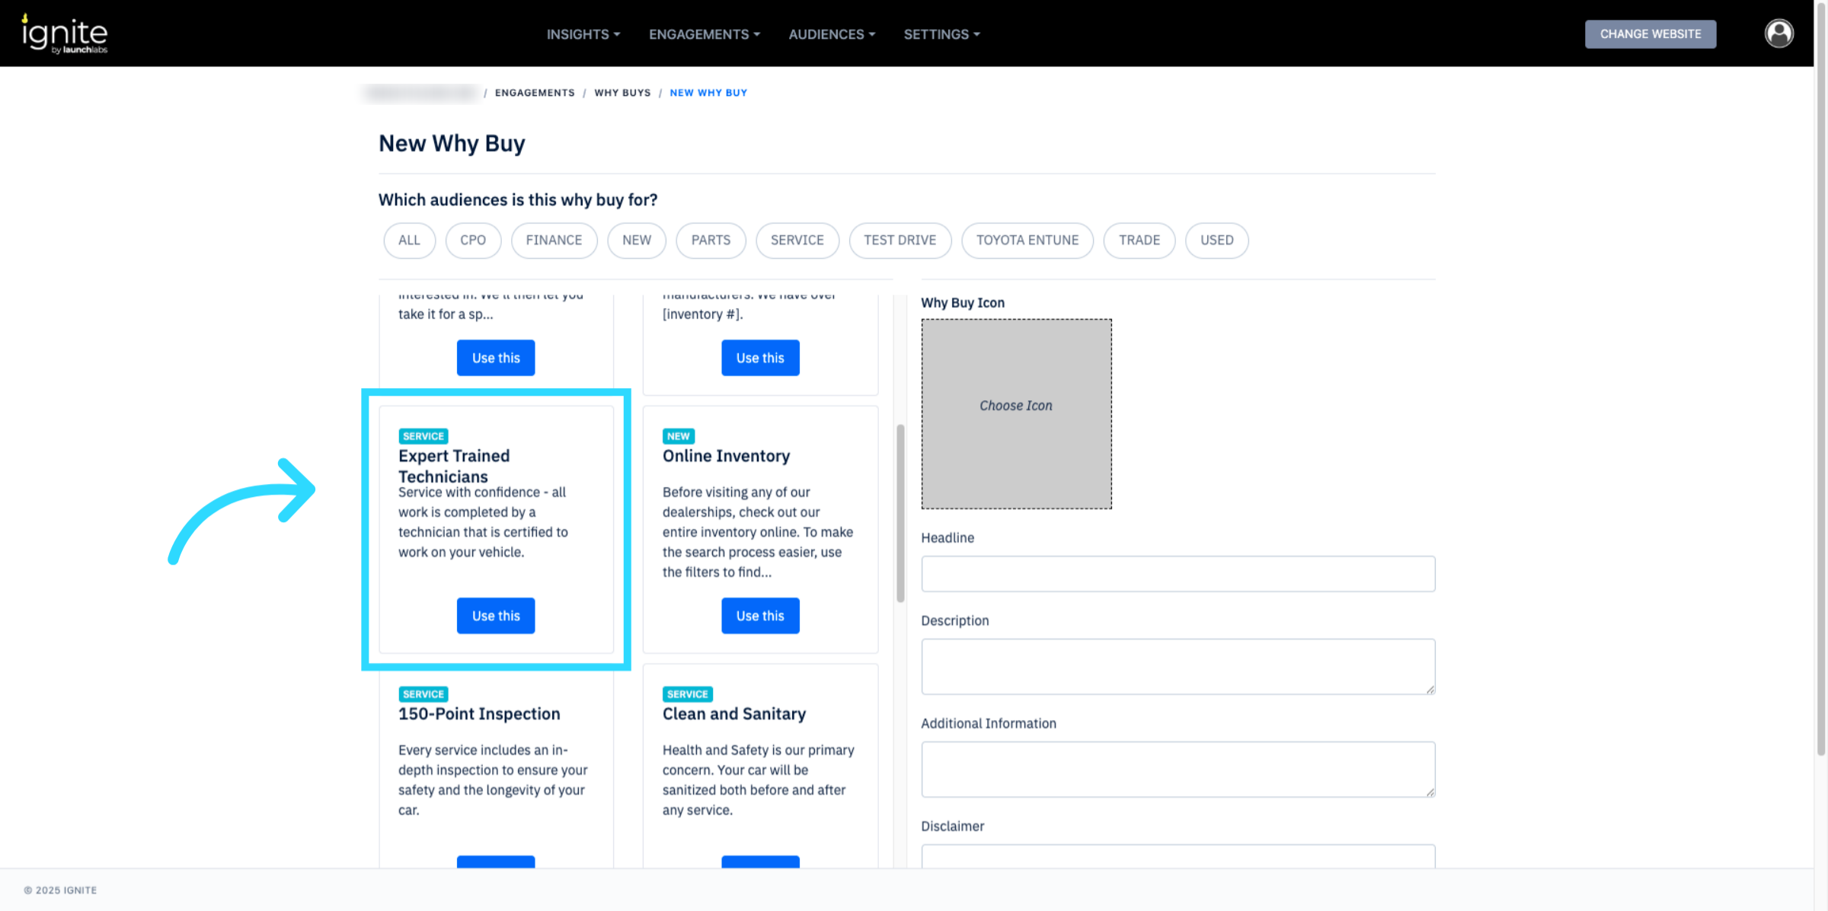1828x911 pixels.
Task: Click into the Description text area
Action: (x=1178, y=666)
